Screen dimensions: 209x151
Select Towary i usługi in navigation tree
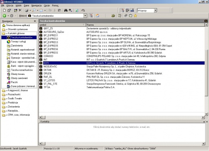[x=18, y=42]
